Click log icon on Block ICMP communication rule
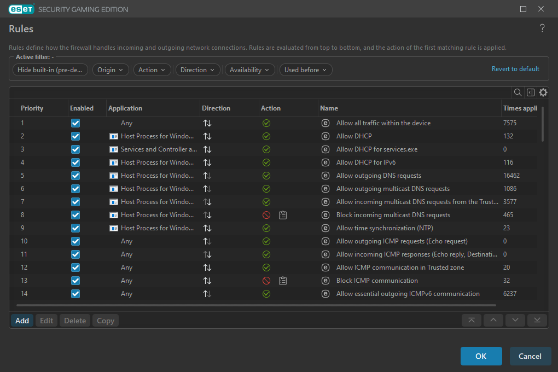This screenshot has height=372, width=558. tap(283, 281)
